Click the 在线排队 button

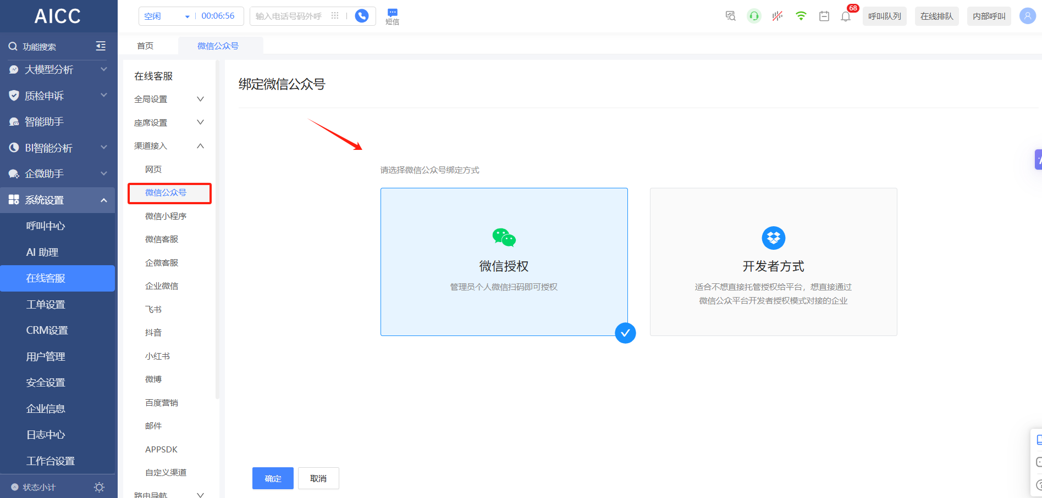936,16
